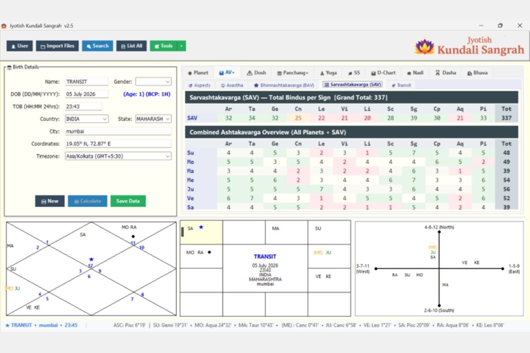Click the green Save Data button
This screenshot has width=530, height=353.
coord(128,201)
